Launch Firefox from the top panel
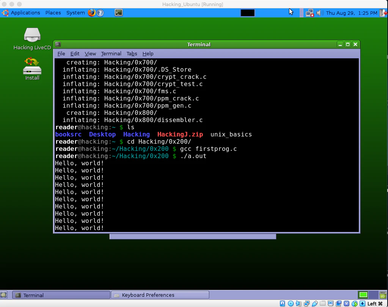Image resolution: width=388 pixels, height=307 pixels. (91, 13)
